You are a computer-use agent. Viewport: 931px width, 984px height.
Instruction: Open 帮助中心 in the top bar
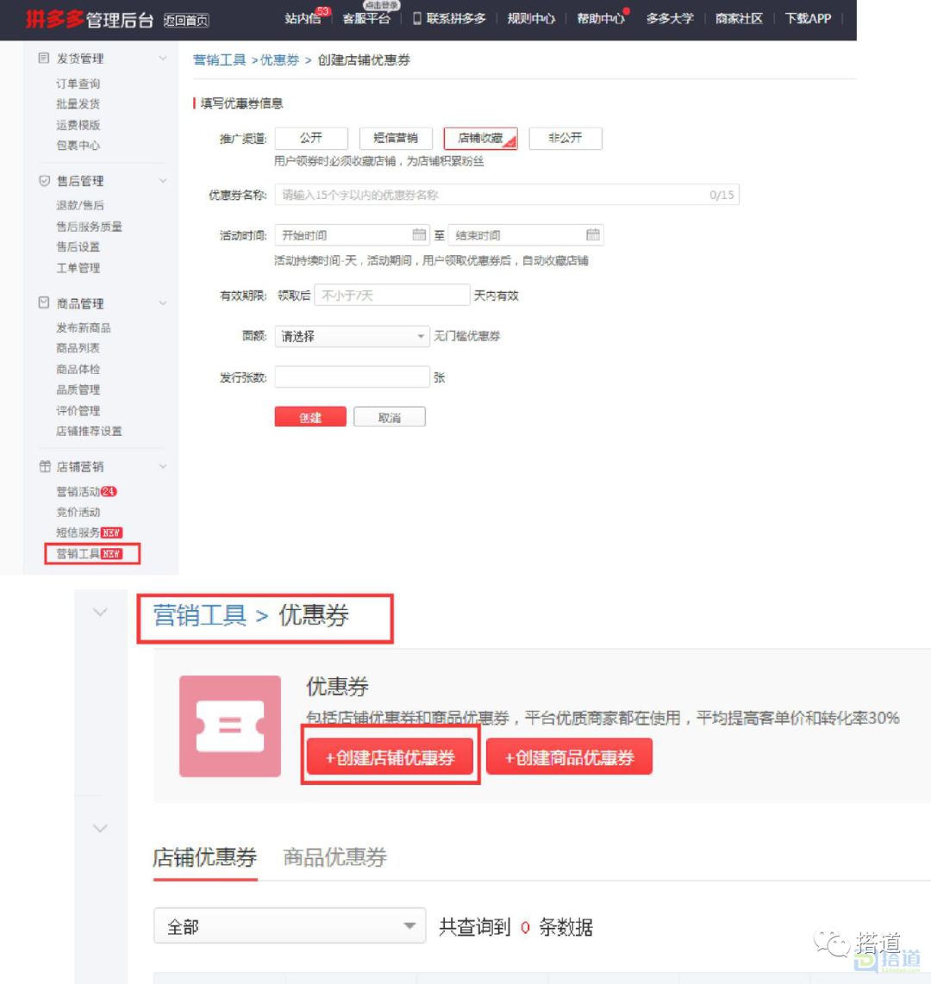pyautogui.click(x=600, y=19)
